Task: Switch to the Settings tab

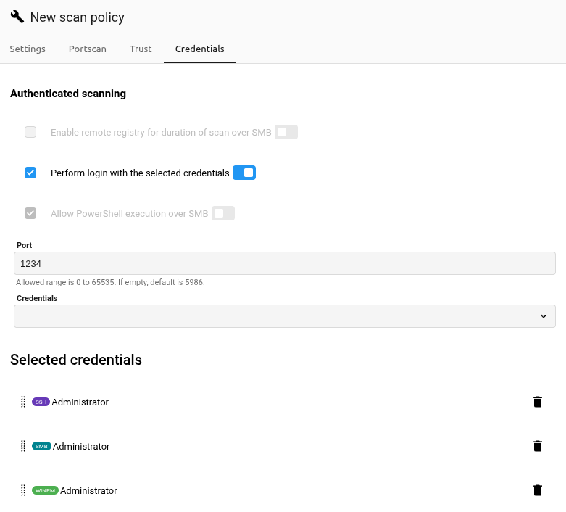Action: [28, 49]
